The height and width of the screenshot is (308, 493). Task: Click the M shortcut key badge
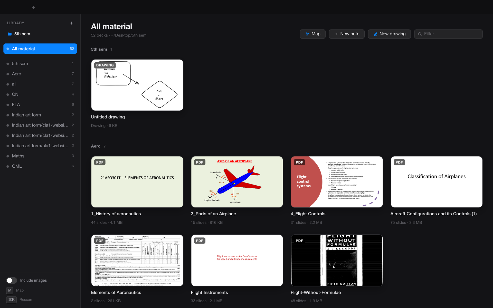tap(10, 290)
